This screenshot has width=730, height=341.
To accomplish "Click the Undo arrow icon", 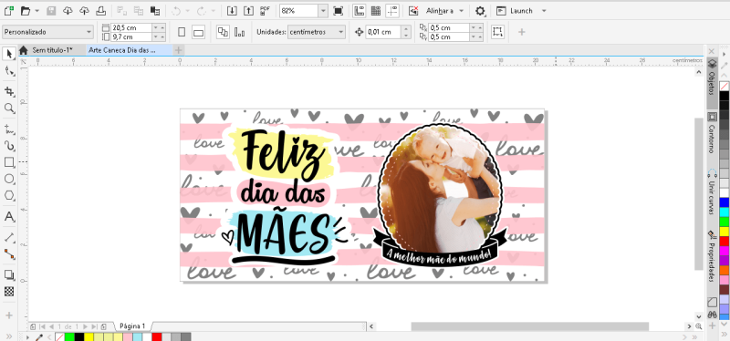I will pyautogui.click(x=176, y=10).
